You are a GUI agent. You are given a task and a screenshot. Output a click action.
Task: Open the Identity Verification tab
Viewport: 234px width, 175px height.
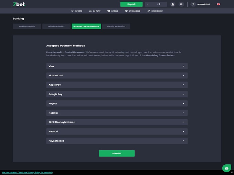coord(116,26)
